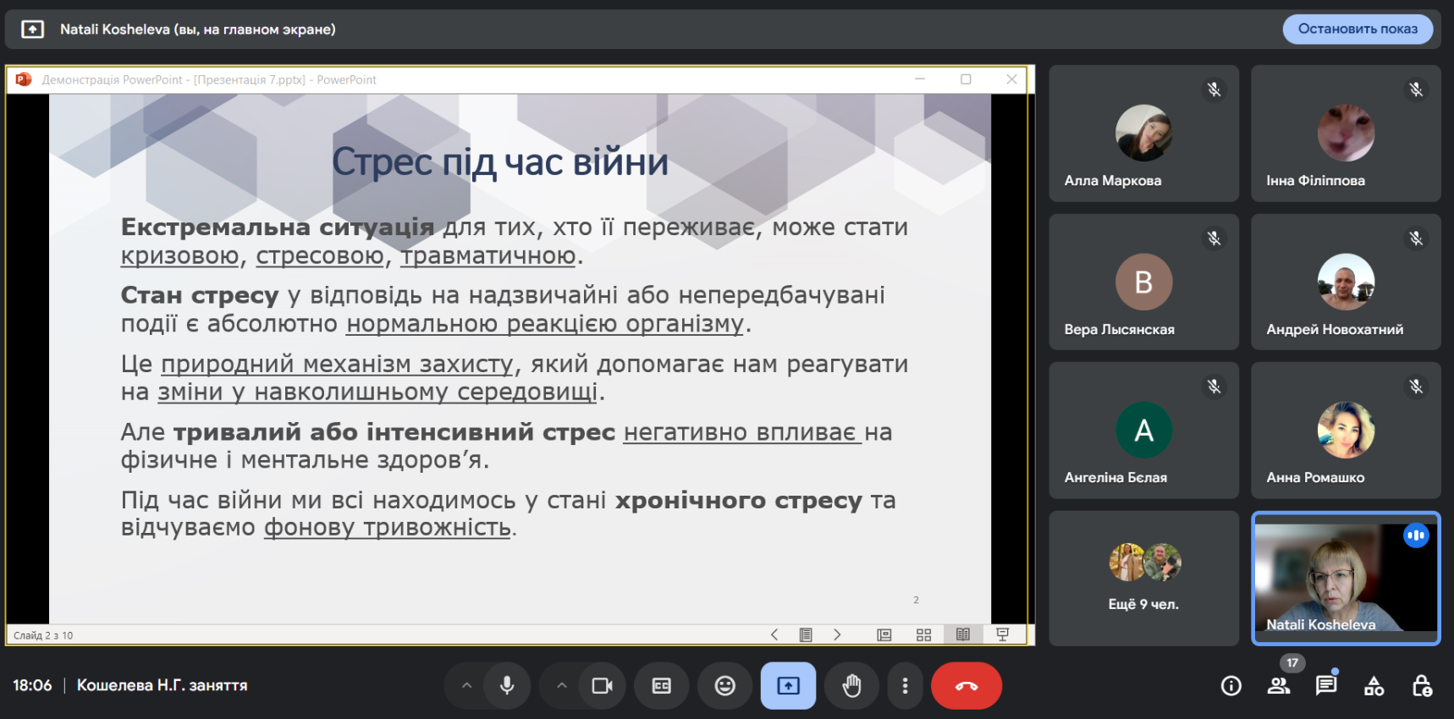Switch to slide sorter view

[x=923, y=634]
